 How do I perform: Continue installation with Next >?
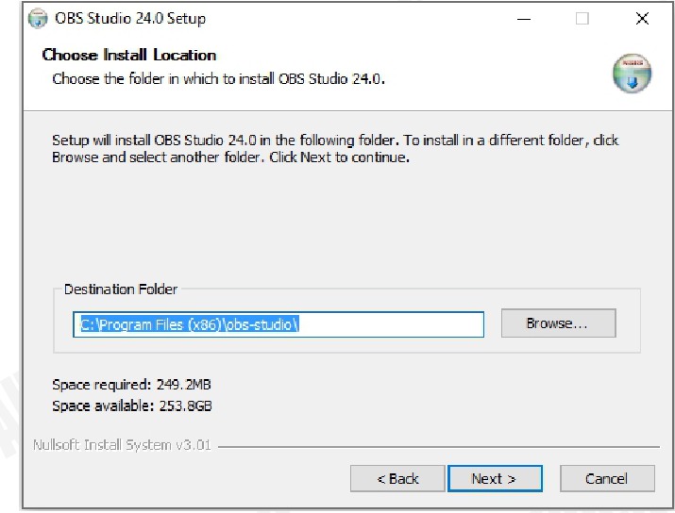click(495, 478)
